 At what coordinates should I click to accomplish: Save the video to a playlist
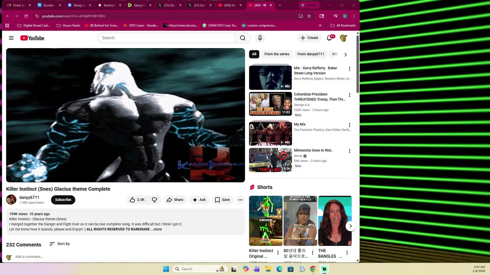coord(222,200)
